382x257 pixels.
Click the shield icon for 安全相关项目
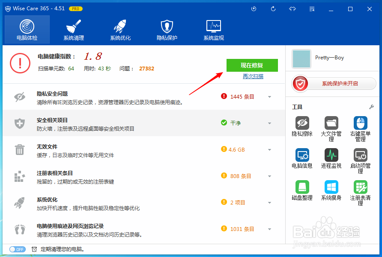coord(20,123)
